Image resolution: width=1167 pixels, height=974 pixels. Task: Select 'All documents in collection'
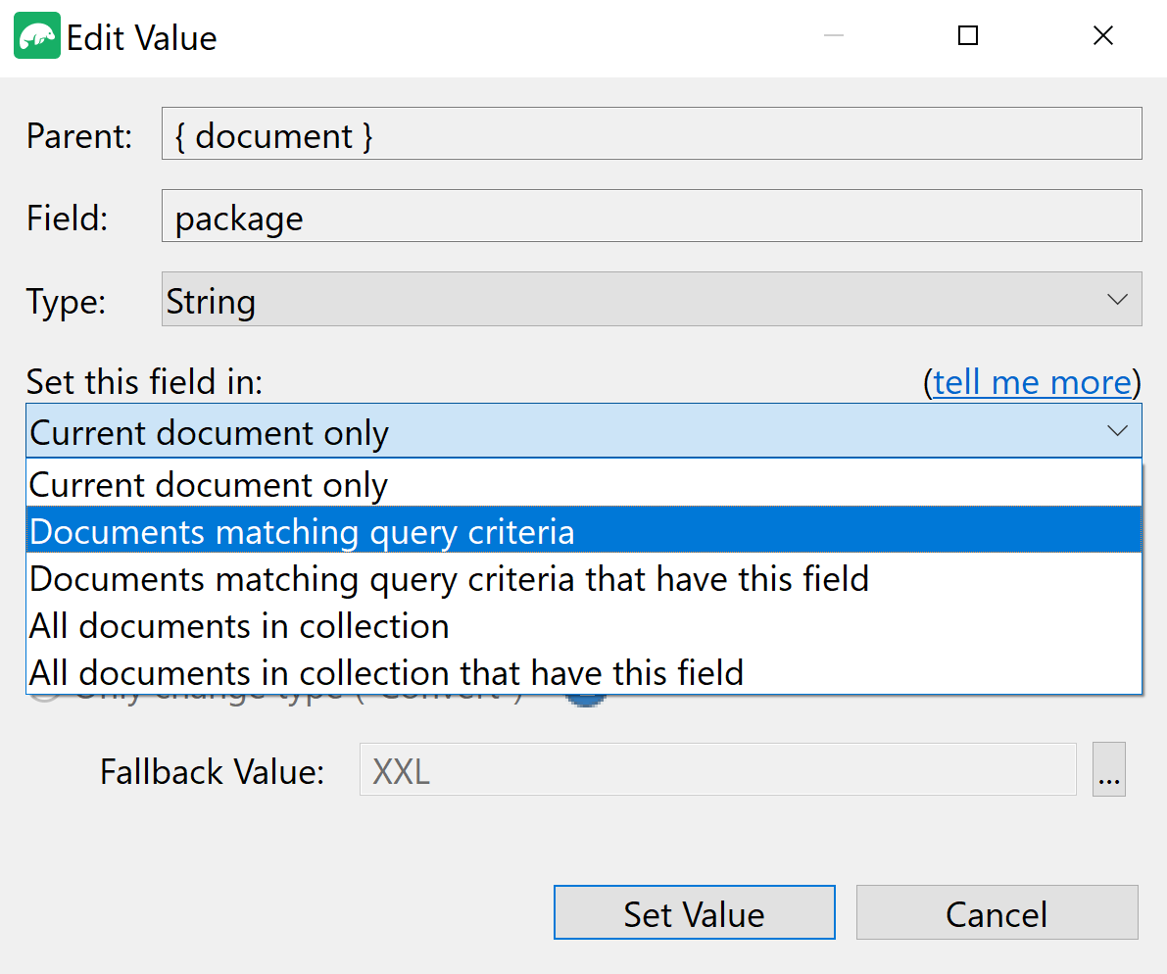[x=238, y=625]
